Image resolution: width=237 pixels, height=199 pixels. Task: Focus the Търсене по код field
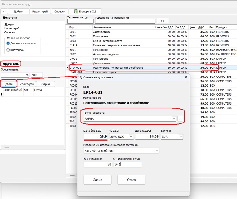coord(80,21)
